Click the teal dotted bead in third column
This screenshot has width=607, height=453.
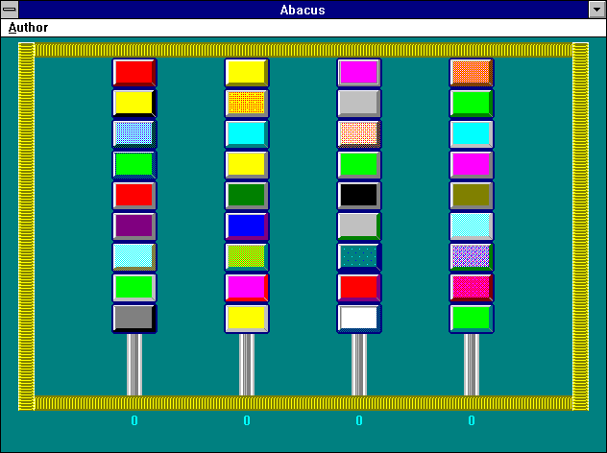(x=359, y=257)
